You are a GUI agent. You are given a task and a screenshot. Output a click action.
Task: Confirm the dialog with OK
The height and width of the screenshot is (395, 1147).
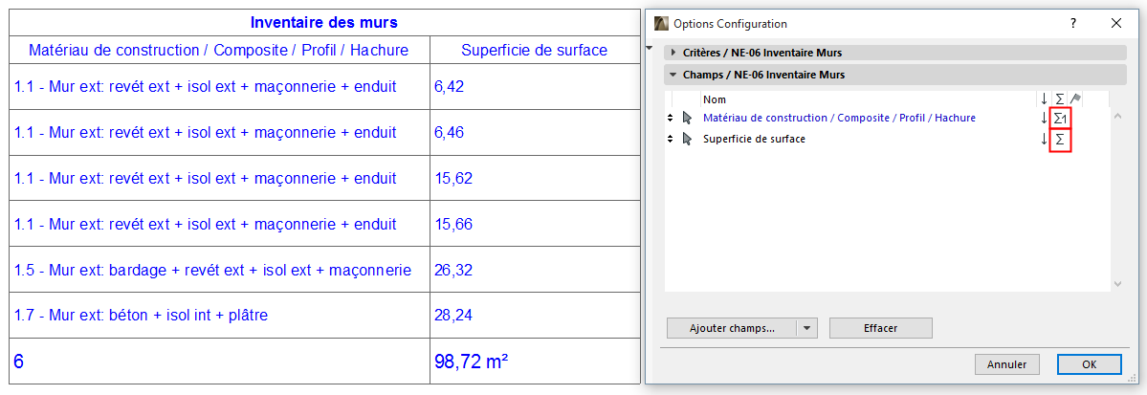(x=1089, y=364)
